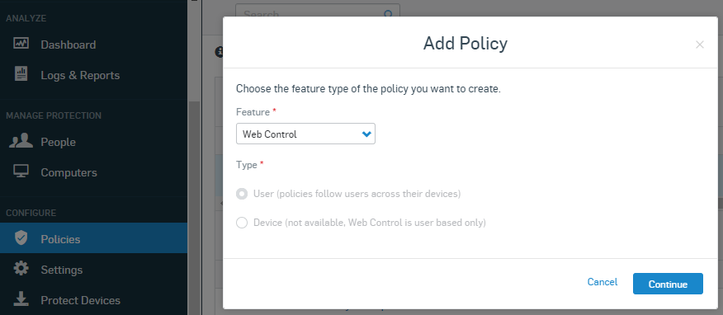
Task: Click the MANAGE PROTECTION section heading
Action: tap(54, 115)
